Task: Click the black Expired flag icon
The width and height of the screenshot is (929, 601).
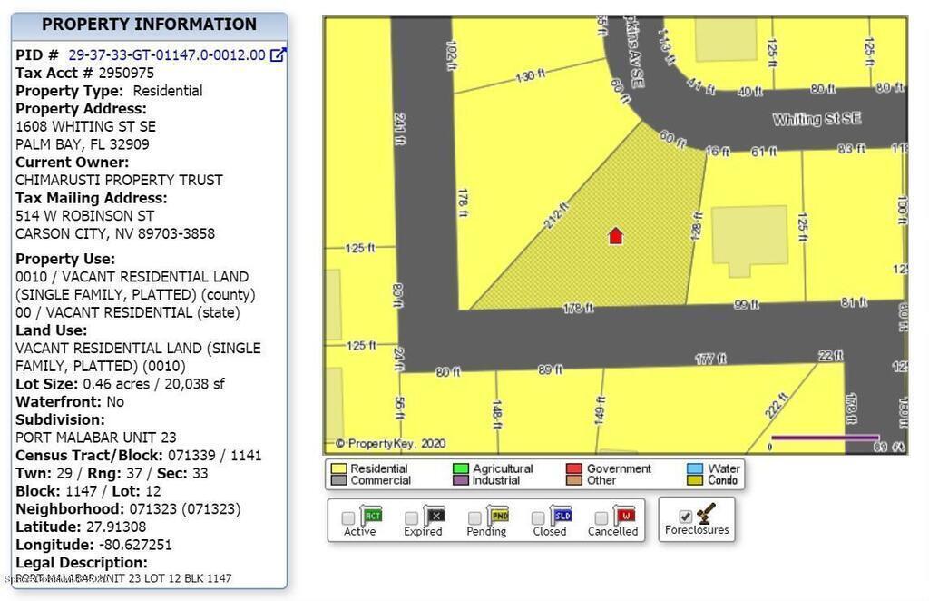Action: tap(435, 516)
